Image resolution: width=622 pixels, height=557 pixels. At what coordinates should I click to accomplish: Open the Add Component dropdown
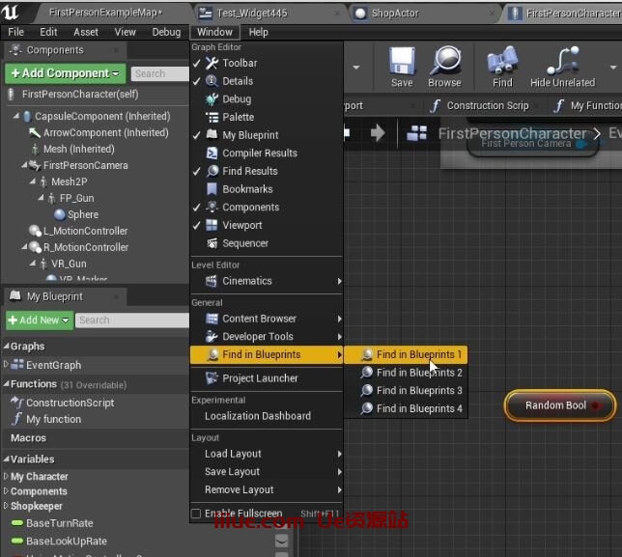click(x=64, y=73)
